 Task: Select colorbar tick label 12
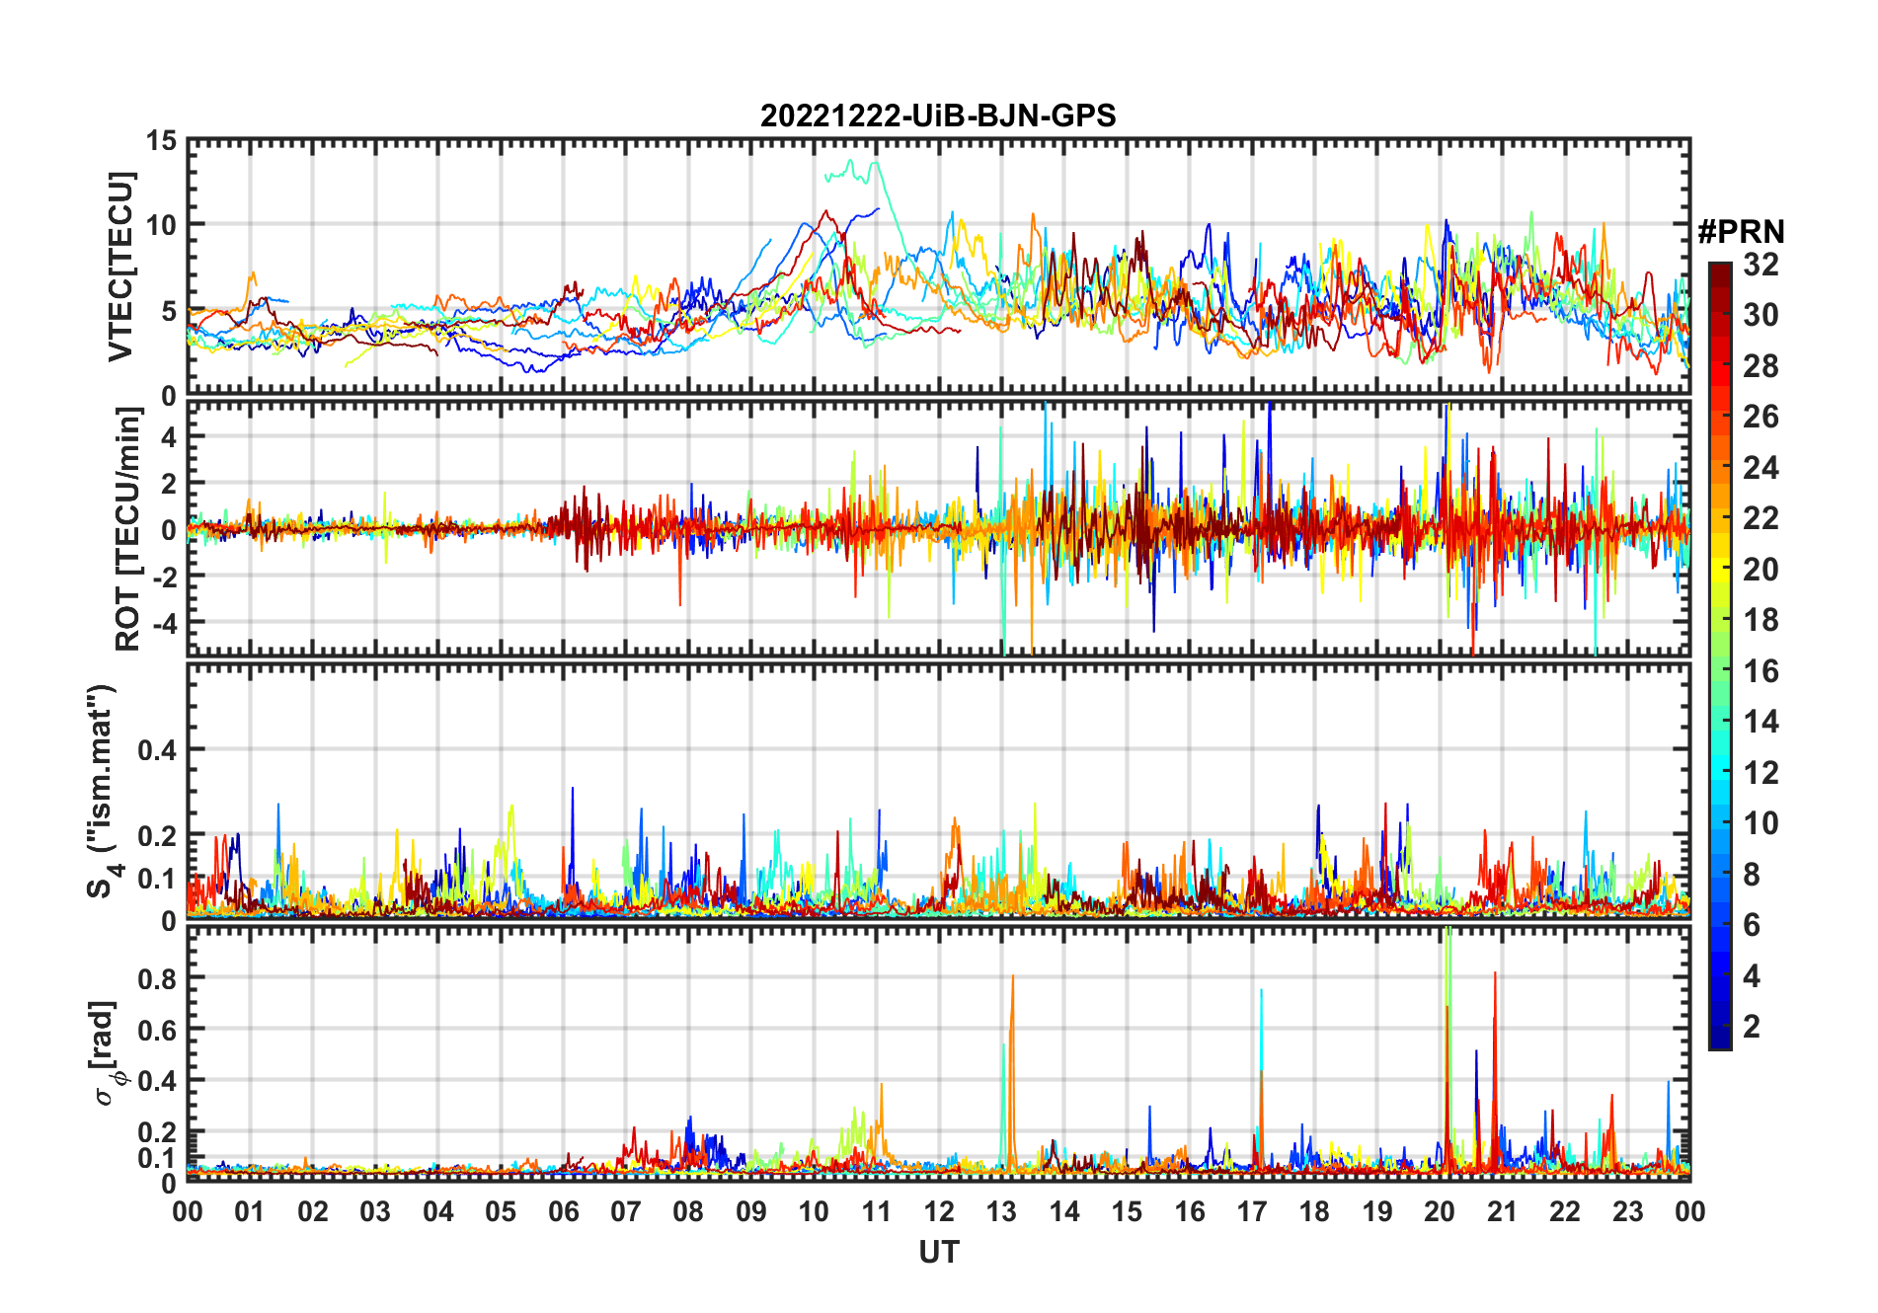[1761, 773]
